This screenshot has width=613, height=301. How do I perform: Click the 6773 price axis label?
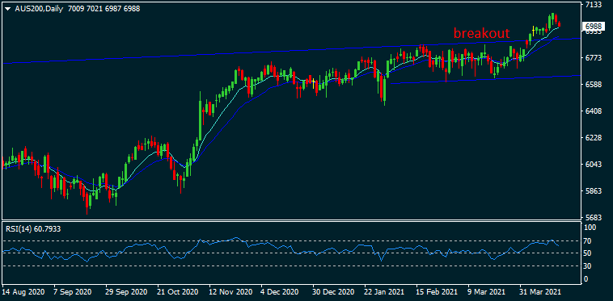pos(593,58)
